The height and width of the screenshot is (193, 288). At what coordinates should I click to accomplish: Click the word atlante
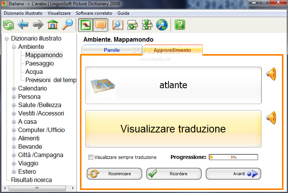tap(173, 85)
